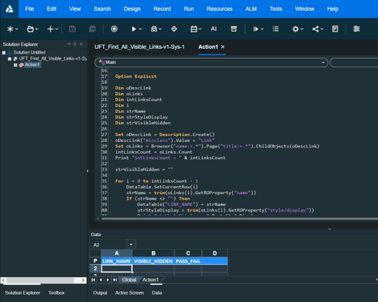378x302 pixels.
Task: Open the options sliders toolbar icon
Action: (x=357, y=29)
